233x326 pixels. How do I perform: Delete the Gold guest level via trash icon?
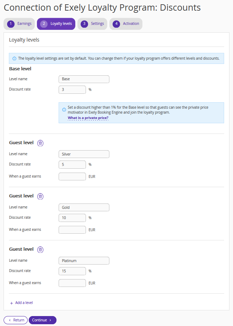[x=40, y=196]
